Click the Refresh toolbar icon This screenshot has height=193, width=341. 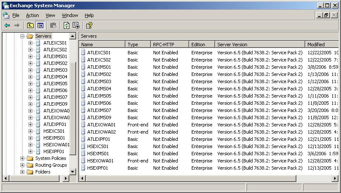(x=66, y=25)
